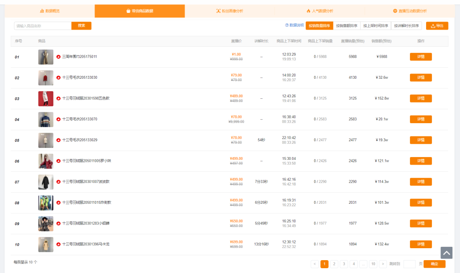This screenshot has height=273, width=460.
Task: Open 详情 for row 05 (¥19.3w)
Action: (x=421, y=140)
